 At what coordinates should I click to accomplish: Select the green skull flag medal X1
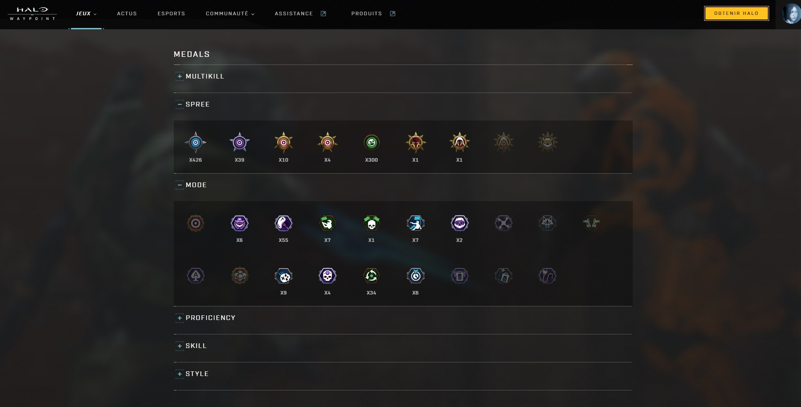371,223
